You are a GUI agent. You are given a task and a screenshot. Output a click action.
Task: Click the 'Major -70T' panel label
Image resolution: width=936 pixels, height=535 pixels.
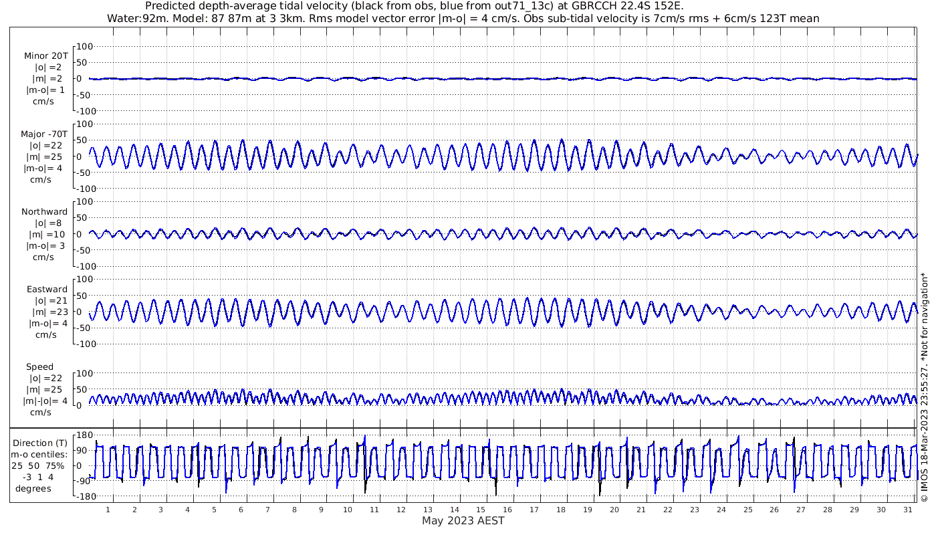44,134
